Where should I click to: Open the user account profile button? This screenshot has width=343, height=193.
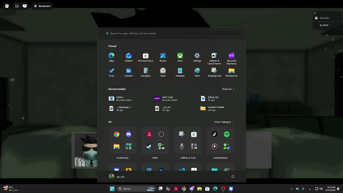coord(117,176)
